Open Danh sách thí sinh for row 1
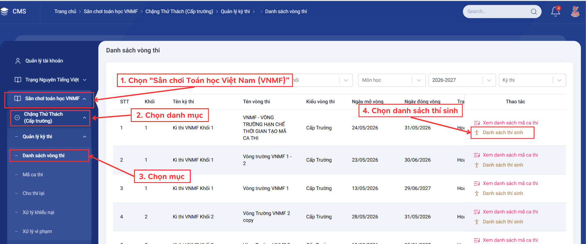The height and width of the screenshot is (244, 586). 503,133
